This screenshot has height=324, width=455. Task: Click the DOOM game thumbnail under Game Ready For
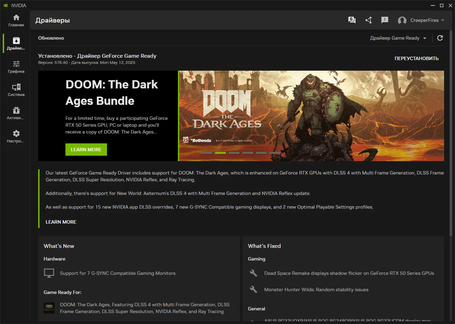tap(49, 308)
